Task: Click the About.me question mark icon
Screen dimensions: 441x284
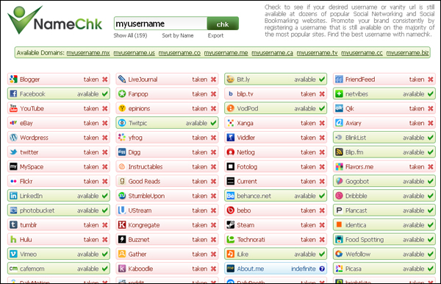Action: (x=322, y=269)
